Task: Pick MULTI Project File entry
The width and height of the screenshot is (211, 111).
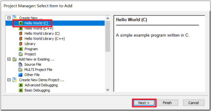Action: [38, 70]
